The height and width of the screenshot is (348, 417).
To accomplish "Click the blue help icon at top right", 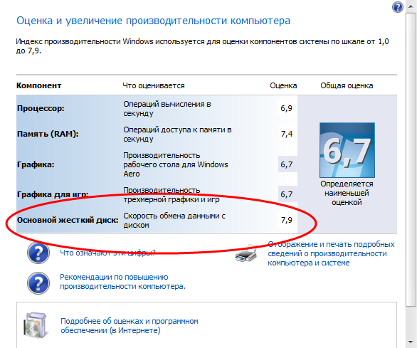I will [397, 7].
